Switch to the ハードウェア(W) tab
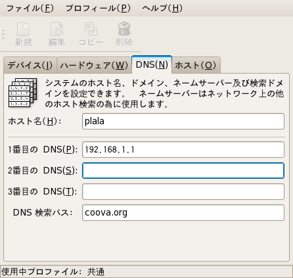 click(94, 65)
